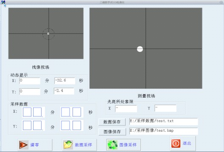Screen dimensions: 224x152
Task: Select the 动态显示 Y minutes field
Action: tap(30, 91)
